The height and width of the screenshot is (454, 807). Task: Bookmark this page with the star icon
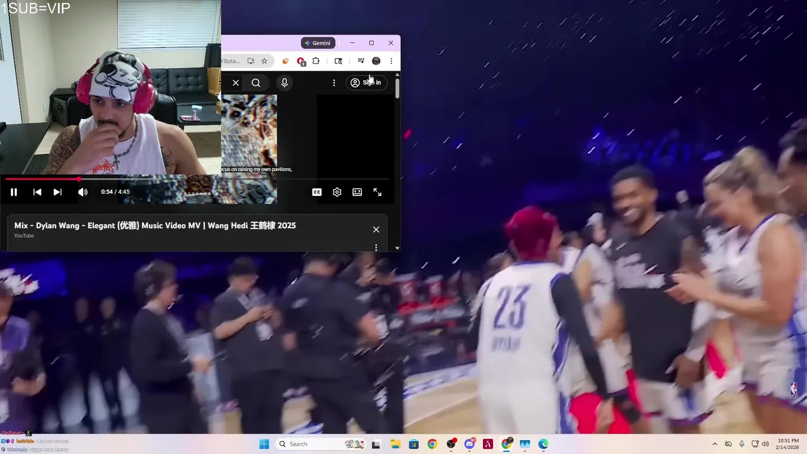point(264,61)
